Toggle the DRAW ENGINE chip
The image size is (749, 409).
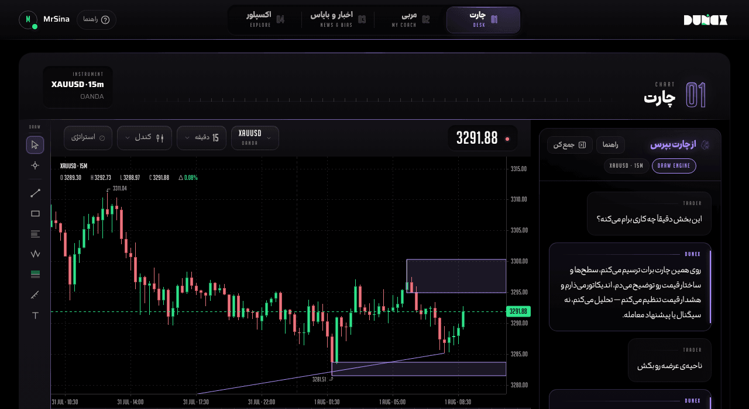(x=674, y=166)
